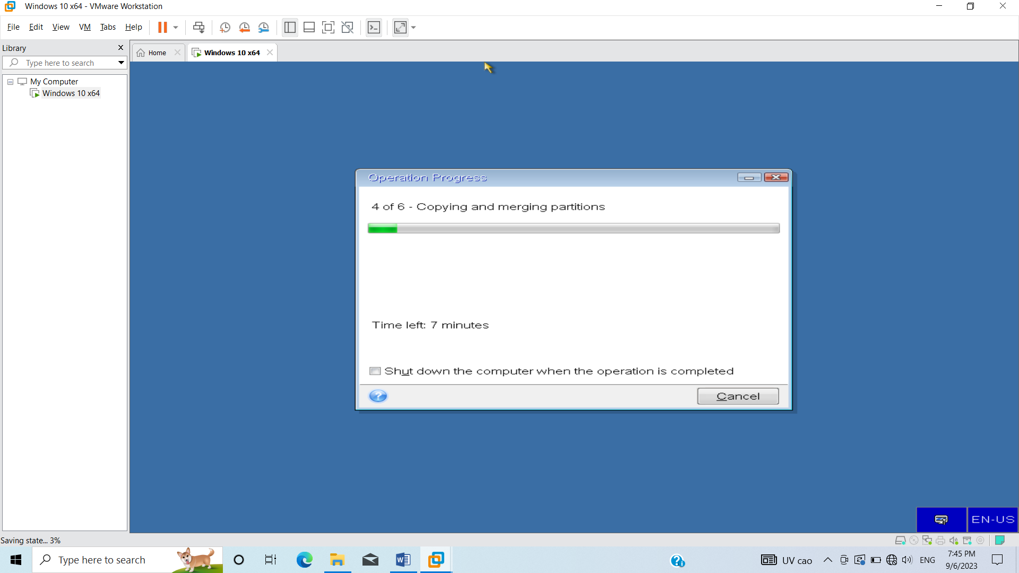The image size is (1019, 573).
Task: Check shut down when completed checkbox
Action: click(375, 371)
